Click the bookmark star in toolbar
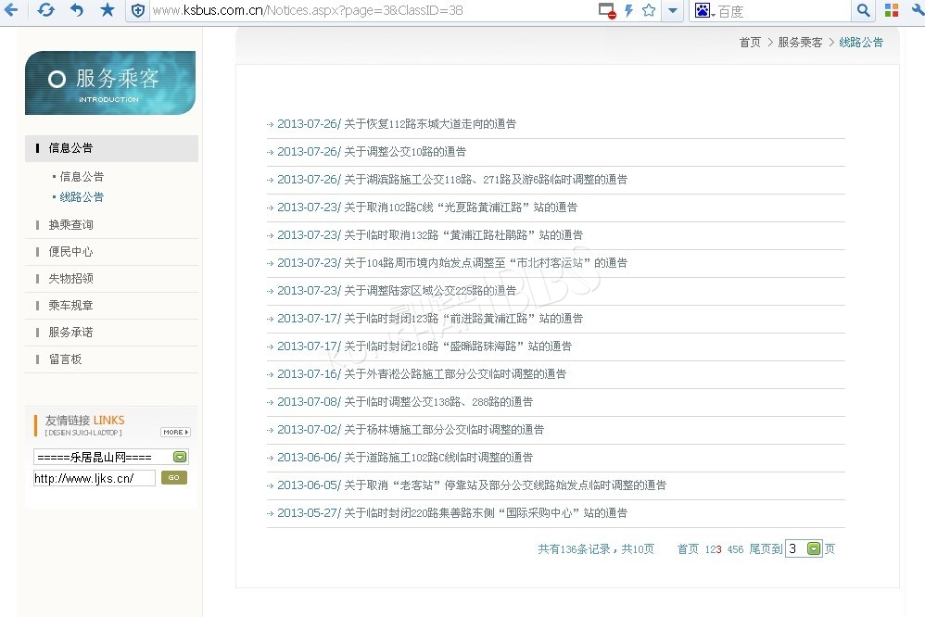The image size is (925, 617). tap(108, 9)
